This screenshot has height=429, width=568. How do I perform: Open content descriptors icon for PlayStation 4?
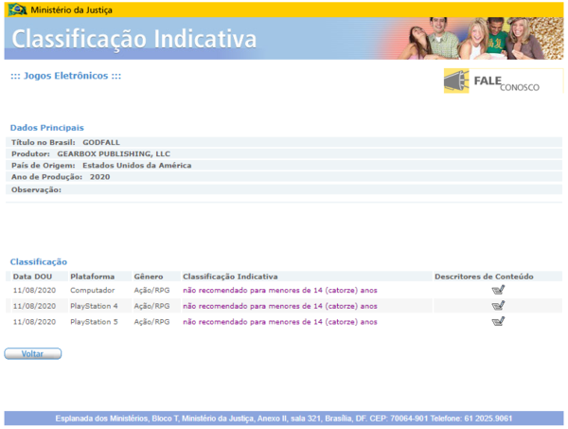[x=498, y=306]
